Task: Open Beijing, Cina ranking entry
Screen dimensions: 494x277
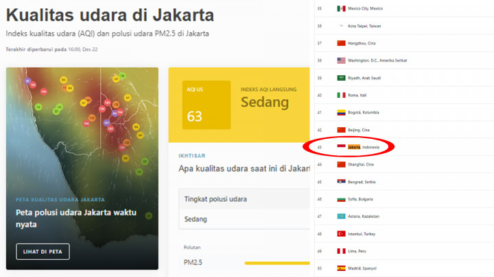Action: click(359, 130)
